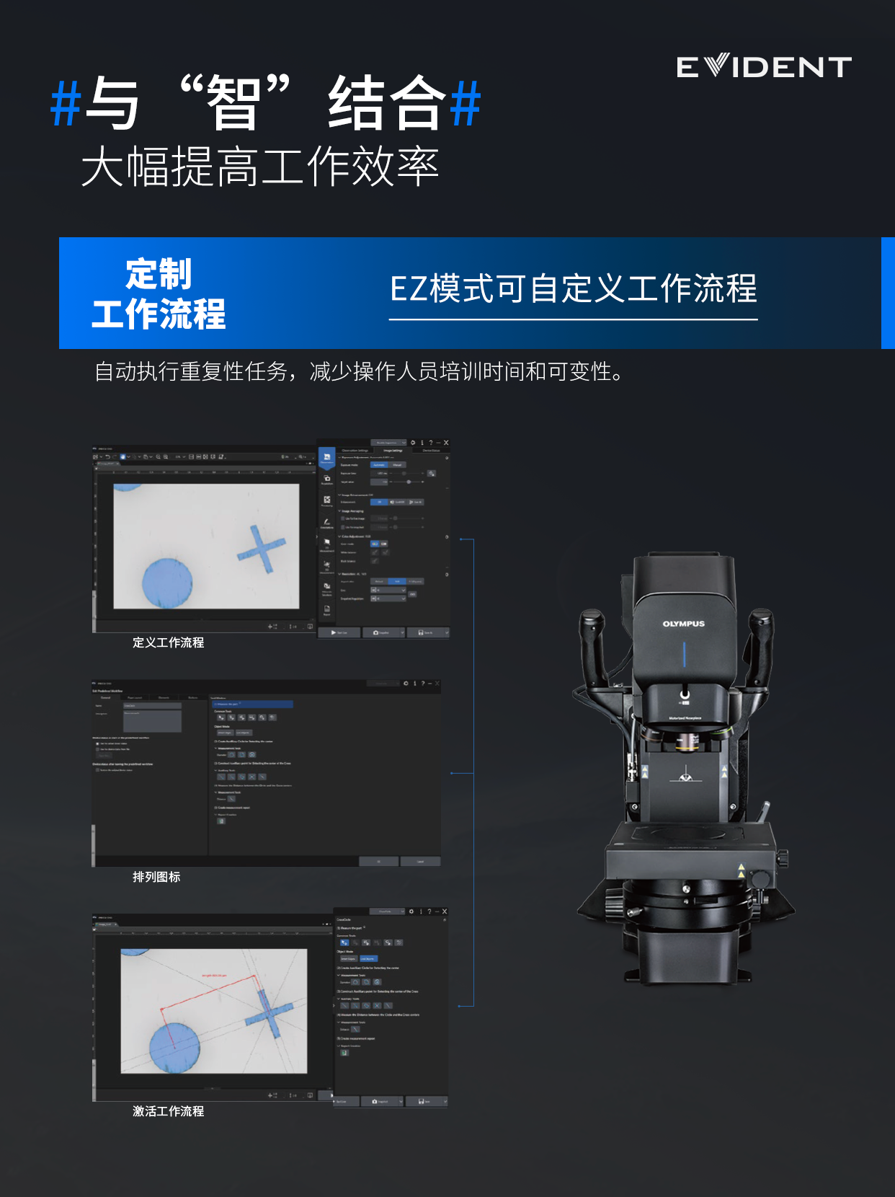Click the workflow Name input field
This screenshot has width=895, height=1197.
tap(152, 706)
